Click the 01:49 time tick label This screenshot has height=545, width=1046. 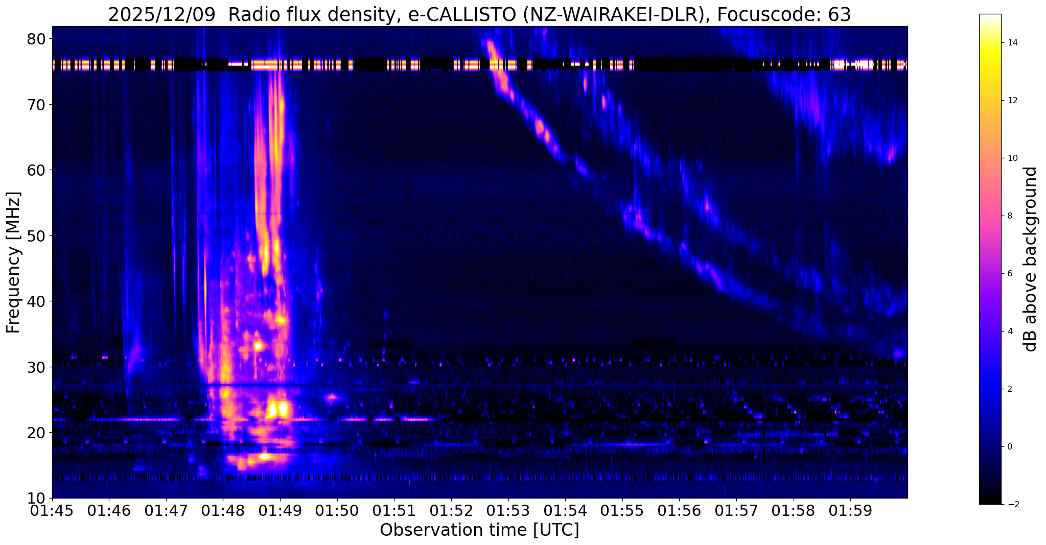pos(280,511)
